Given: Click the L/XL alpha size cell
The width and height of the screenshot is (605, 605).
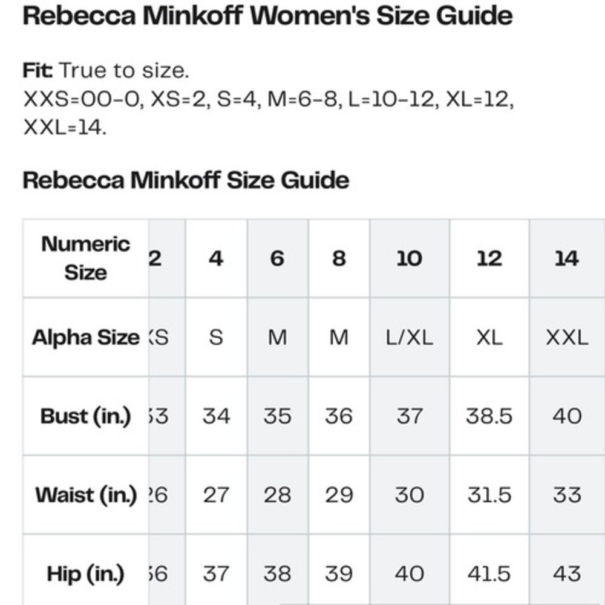Looking at the screenshot, I should pos(410,337).
